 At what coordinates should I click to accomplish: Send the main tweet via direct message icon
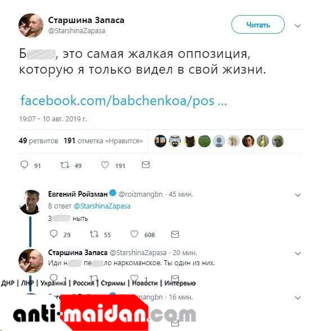click(145, 165)
